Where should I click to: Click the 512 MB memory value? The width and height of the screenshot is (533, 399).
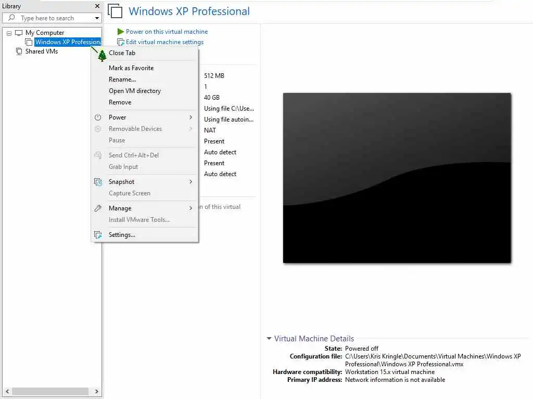click(214, 76)
